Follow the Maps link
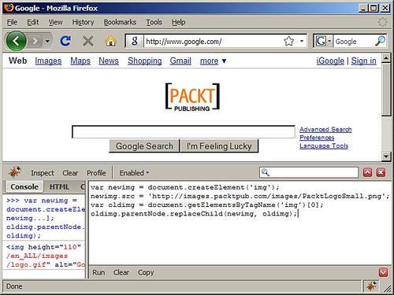The image size is (394, 295). click(80, 61)
